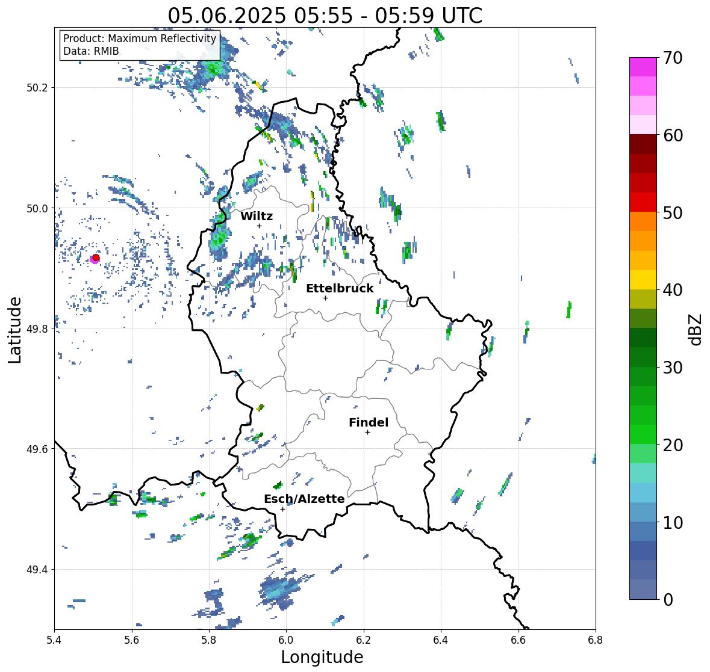Click the longitude tick label 6.4
The width and height of the screenshot is (710, 672).
point(441,640)
